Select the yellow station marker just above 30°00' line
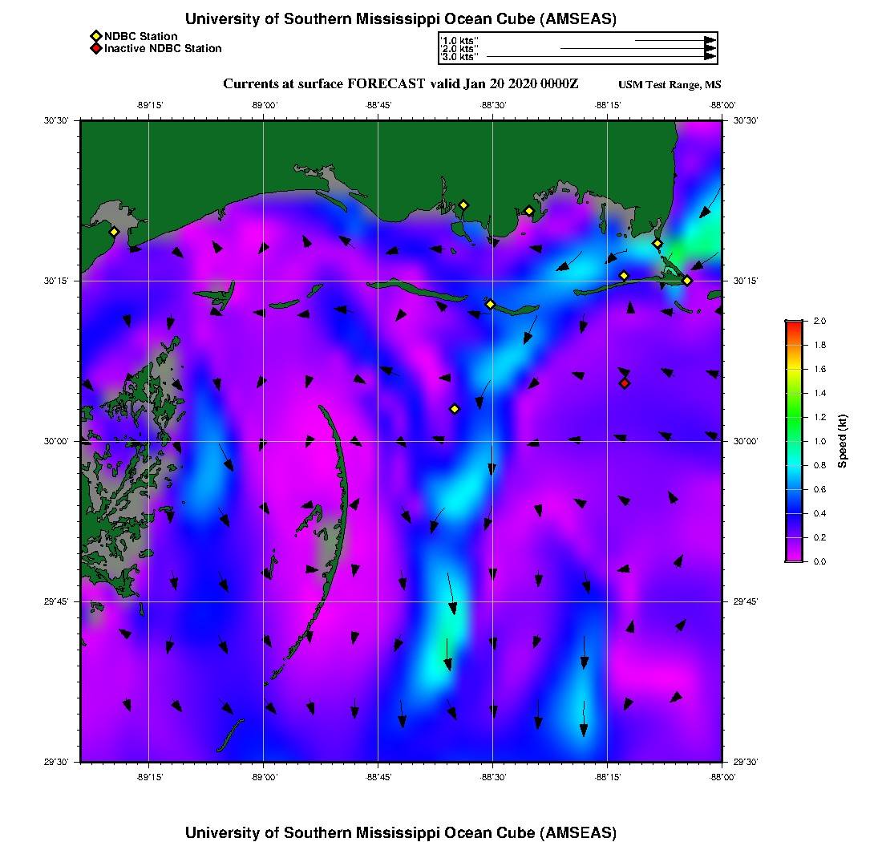This screenshot has height=842, width=882. coord(454,409)
